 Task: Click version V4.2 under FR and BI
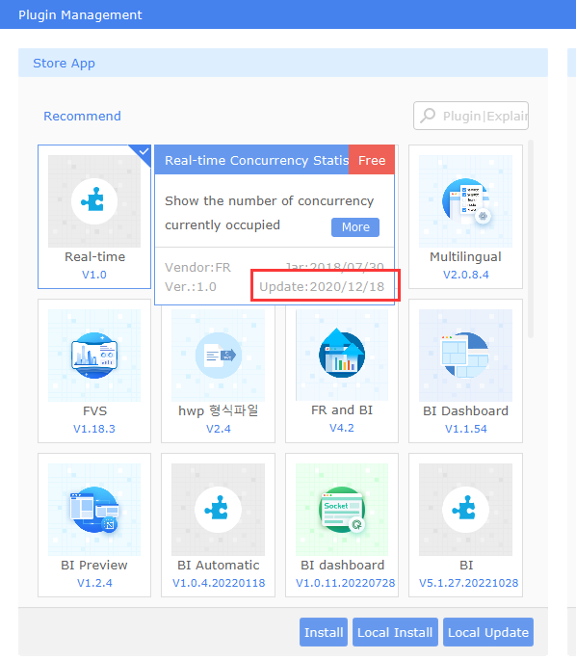coord(342,428)
